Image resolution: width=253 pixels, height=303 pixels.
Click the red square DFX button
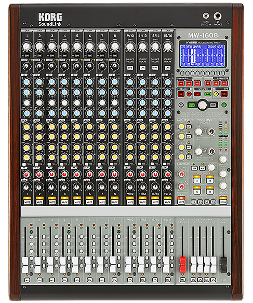(224, 94)
